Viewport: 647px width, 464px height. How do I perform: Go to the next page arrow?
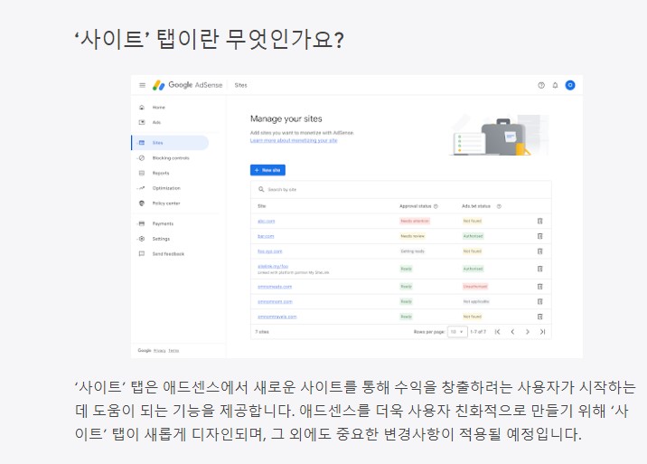click(528, 332)
